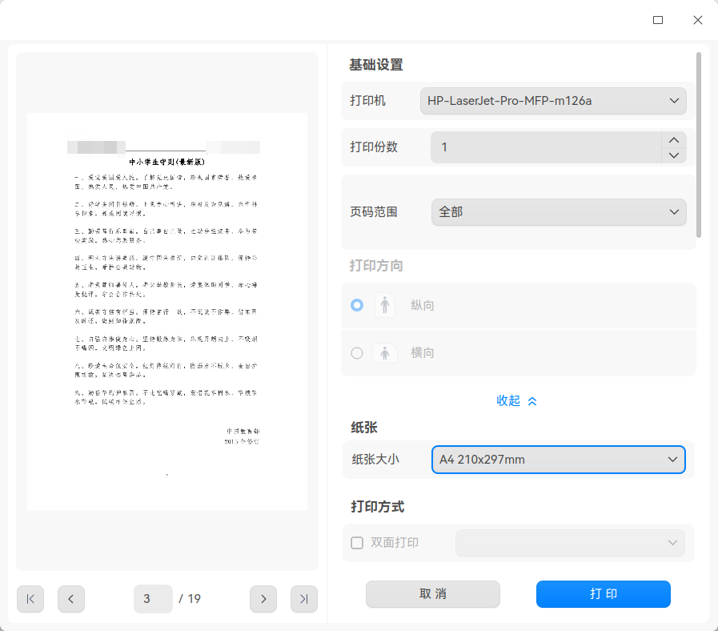Viewport: 718px width, 631px height.
Task: Open the 页码范围 page range dropdown
Action: coord(559,212)
